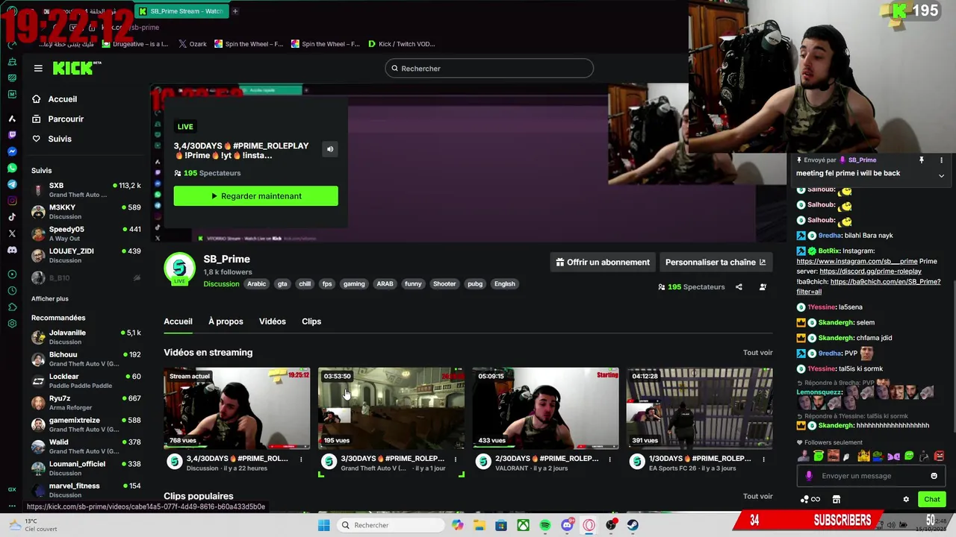
Task: Click Personnaliser ta chaîne button
Action: coord(715,263)
